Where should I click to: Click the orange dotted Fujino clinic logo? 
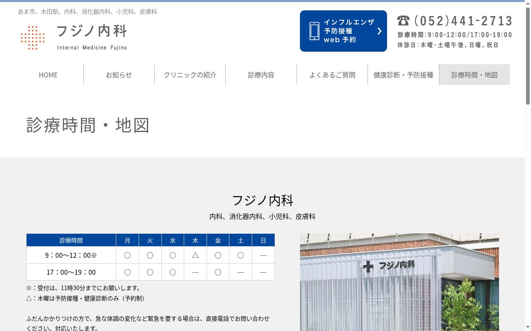point(33,38)
